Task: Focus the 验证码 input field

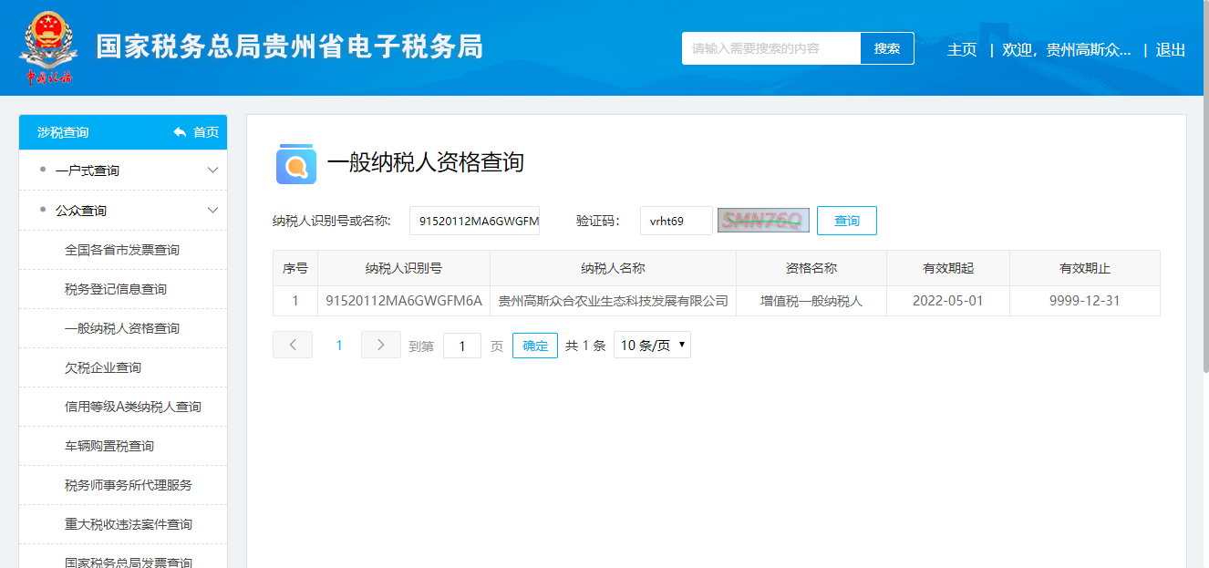Action: click(676, 221)
